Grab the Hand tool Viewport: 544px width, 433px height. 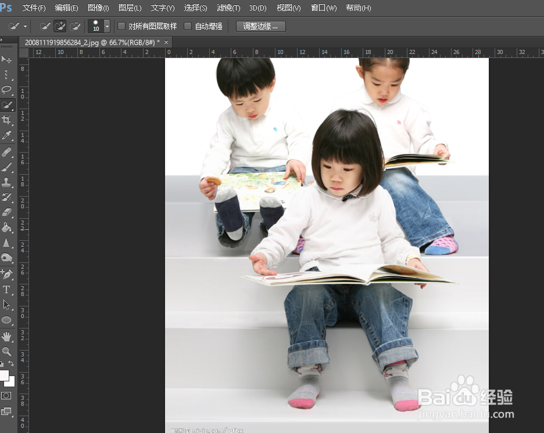point(8,335)
